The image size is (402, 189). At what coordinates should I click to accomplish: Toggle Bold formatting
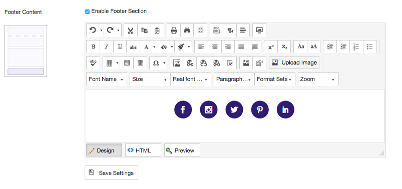coord(94,46)
